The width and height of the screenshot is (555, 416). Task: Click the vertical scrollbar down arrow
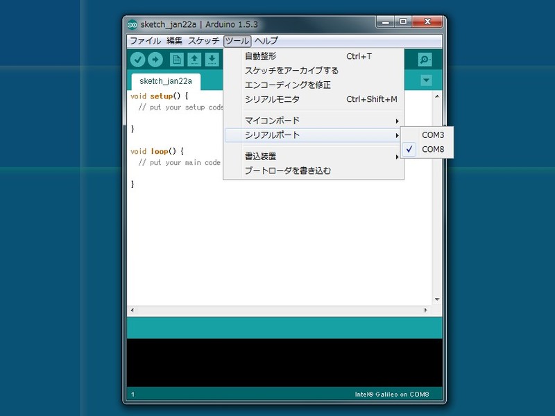pyautogui.click(x=437, y=300)
